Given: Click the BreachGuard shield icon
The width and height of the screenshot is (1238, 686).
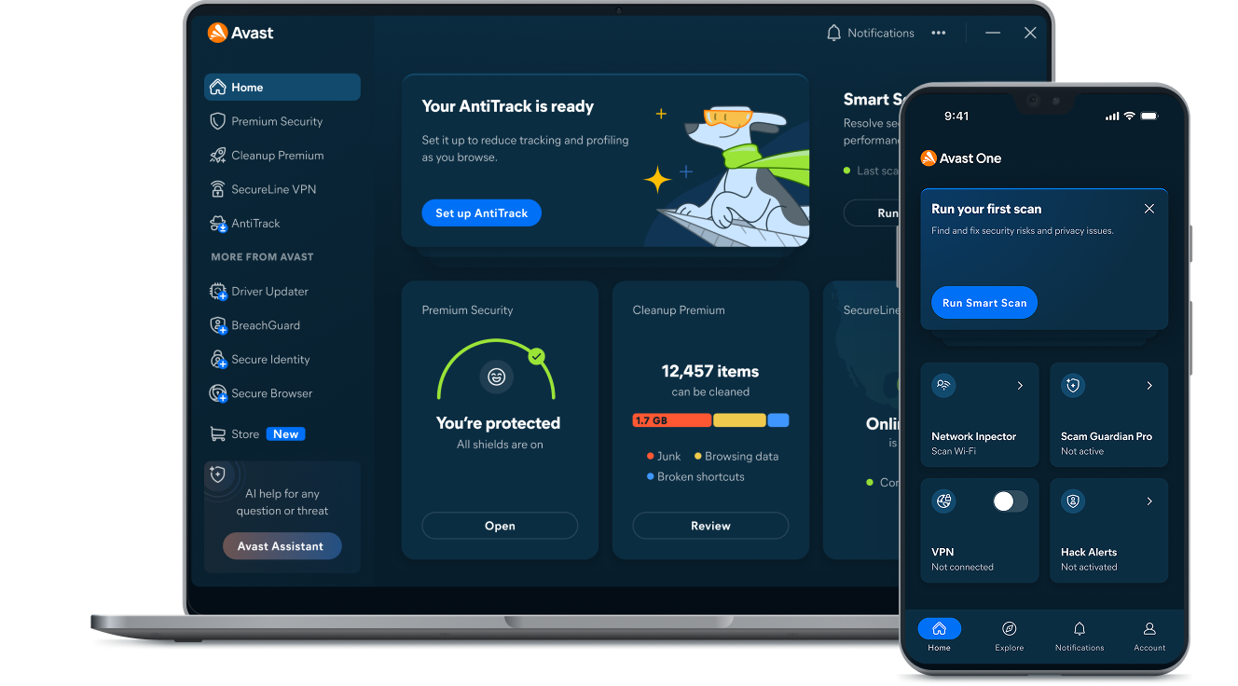Looking at the screenshot, I should pos(217,324).
